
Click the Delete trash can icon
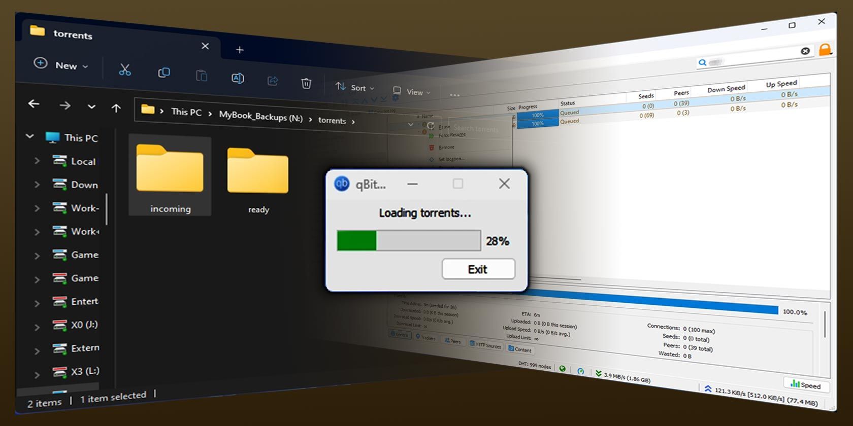[x=306, y=83]
